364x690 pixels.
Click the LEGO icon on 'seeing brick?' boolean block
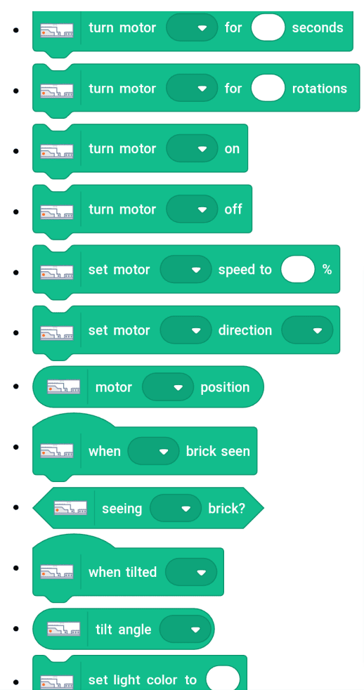70,508
